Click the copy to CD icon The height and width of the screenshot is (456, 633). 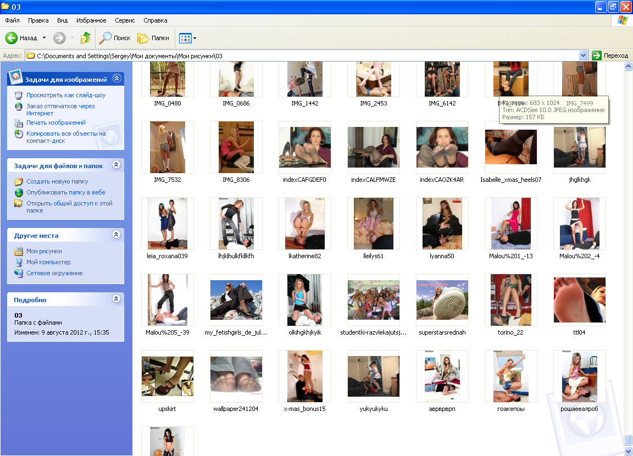point(19,134)
